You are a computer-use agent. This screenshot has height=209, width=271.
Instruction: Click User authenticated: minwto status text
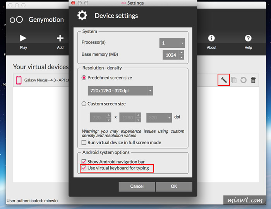(32, 201)
